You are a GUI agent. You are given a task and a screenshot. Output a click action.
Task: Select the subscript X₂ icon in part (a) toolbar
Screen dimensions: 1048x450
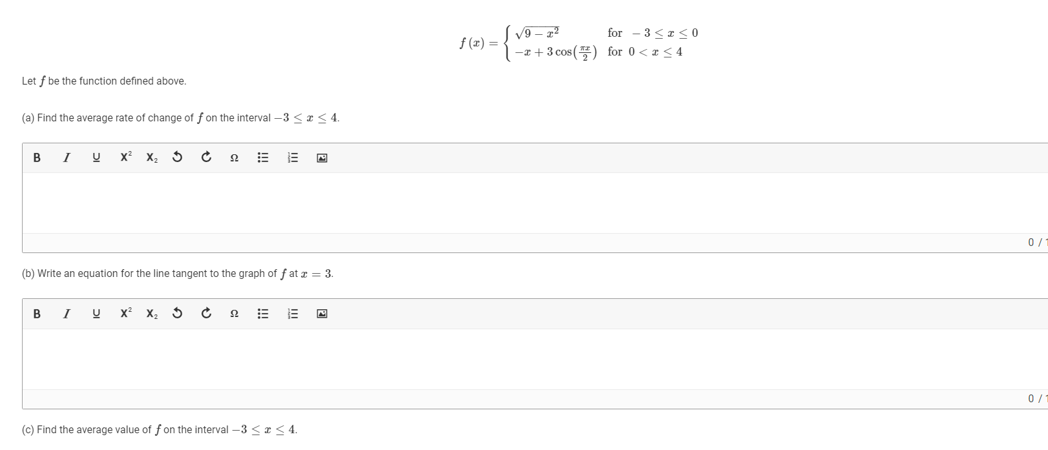[152, 157]
